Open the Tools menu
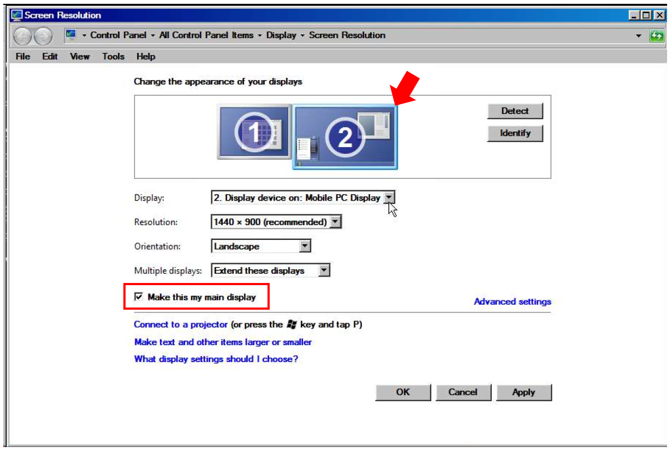 click(113, 57)
